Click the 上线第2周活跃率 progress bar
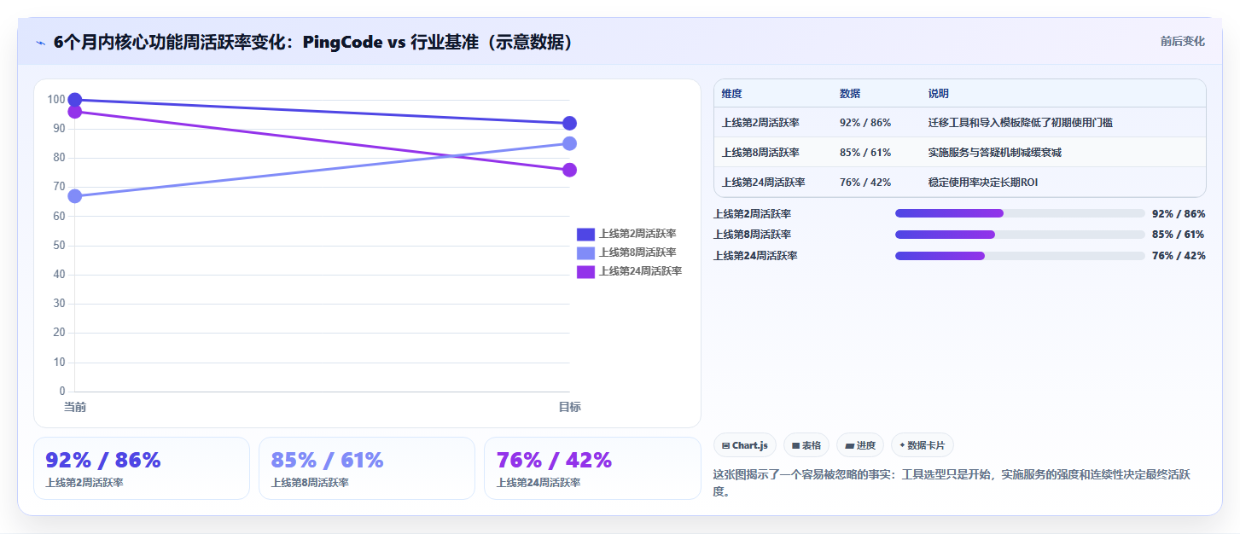Viewport: 1240px width, 534px height. point(1020,214)
